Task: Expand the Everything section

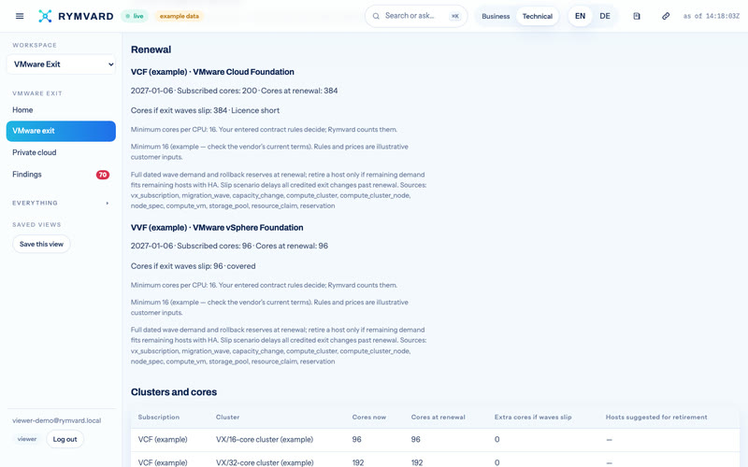Action: click(x=61, y=203)
